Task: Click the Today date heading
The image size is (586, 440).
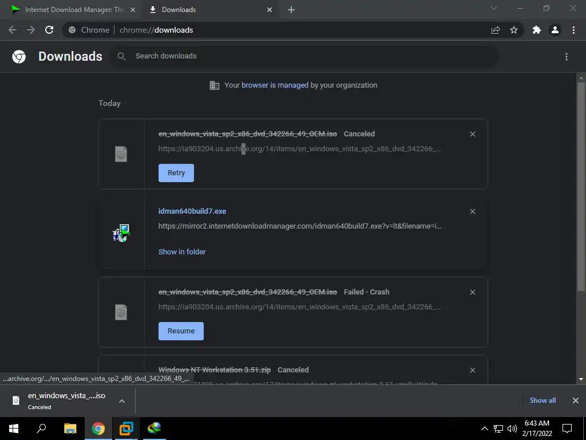Action: point(109,103)
